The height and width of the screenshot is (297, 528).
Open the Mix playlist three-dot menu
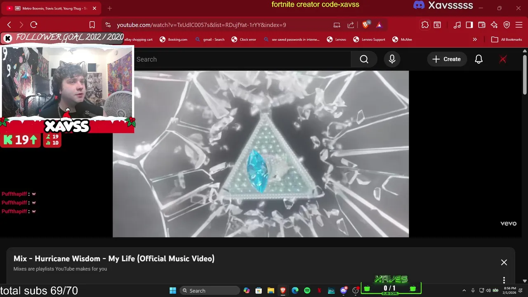pos(504,280)
